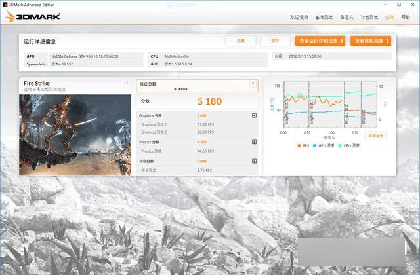Minimize the 3DMark window

point(385,5)
